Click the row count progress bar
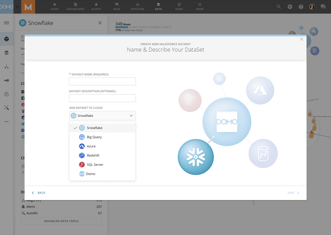The height and width of the screenshot is (235, 331). click(143, 27)
